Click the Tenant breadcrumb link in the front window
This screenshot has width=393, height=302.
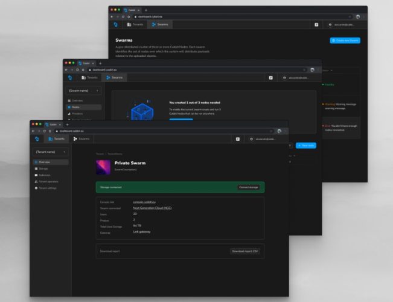tap(100, 154)
